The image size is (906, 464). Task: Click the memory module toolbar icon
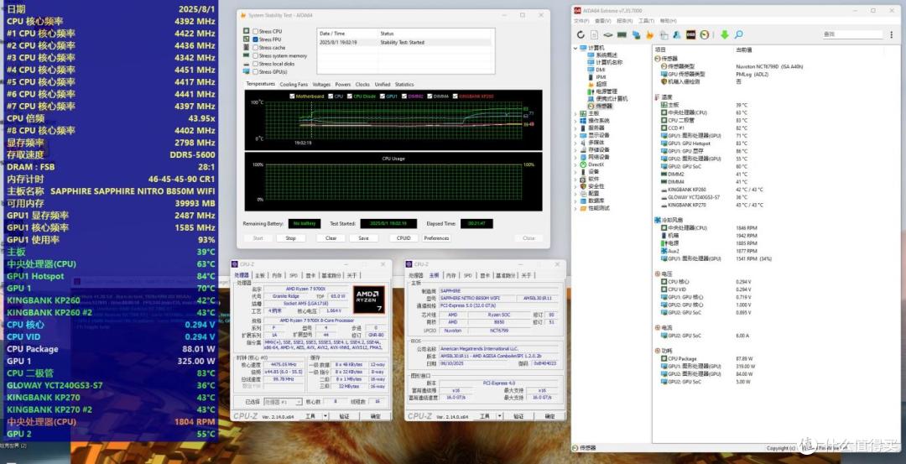pos(622,34)
